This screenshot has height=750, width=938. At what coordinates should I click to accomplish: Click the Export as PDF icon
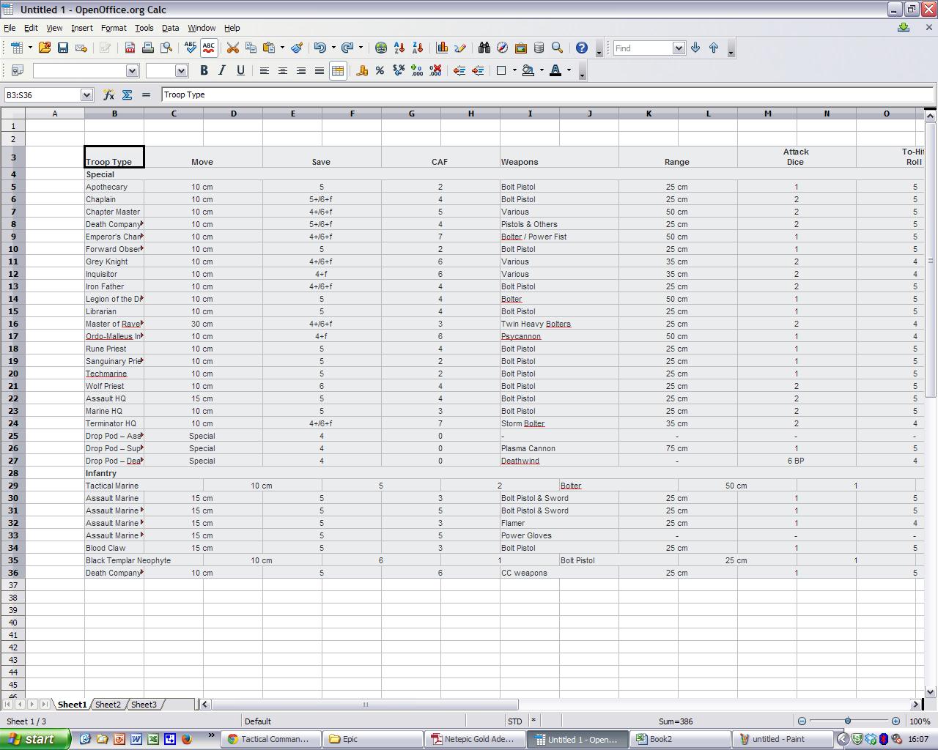130,48
